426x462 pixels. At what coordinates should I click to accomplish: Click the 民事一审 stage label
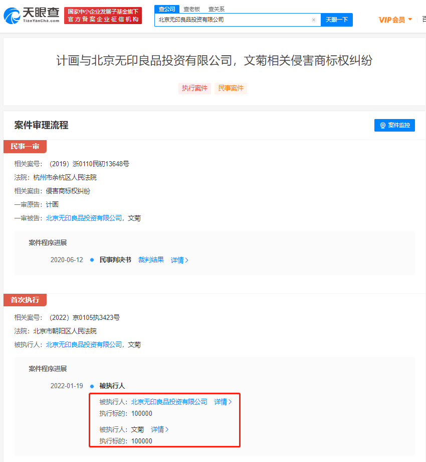coord(25,146)
